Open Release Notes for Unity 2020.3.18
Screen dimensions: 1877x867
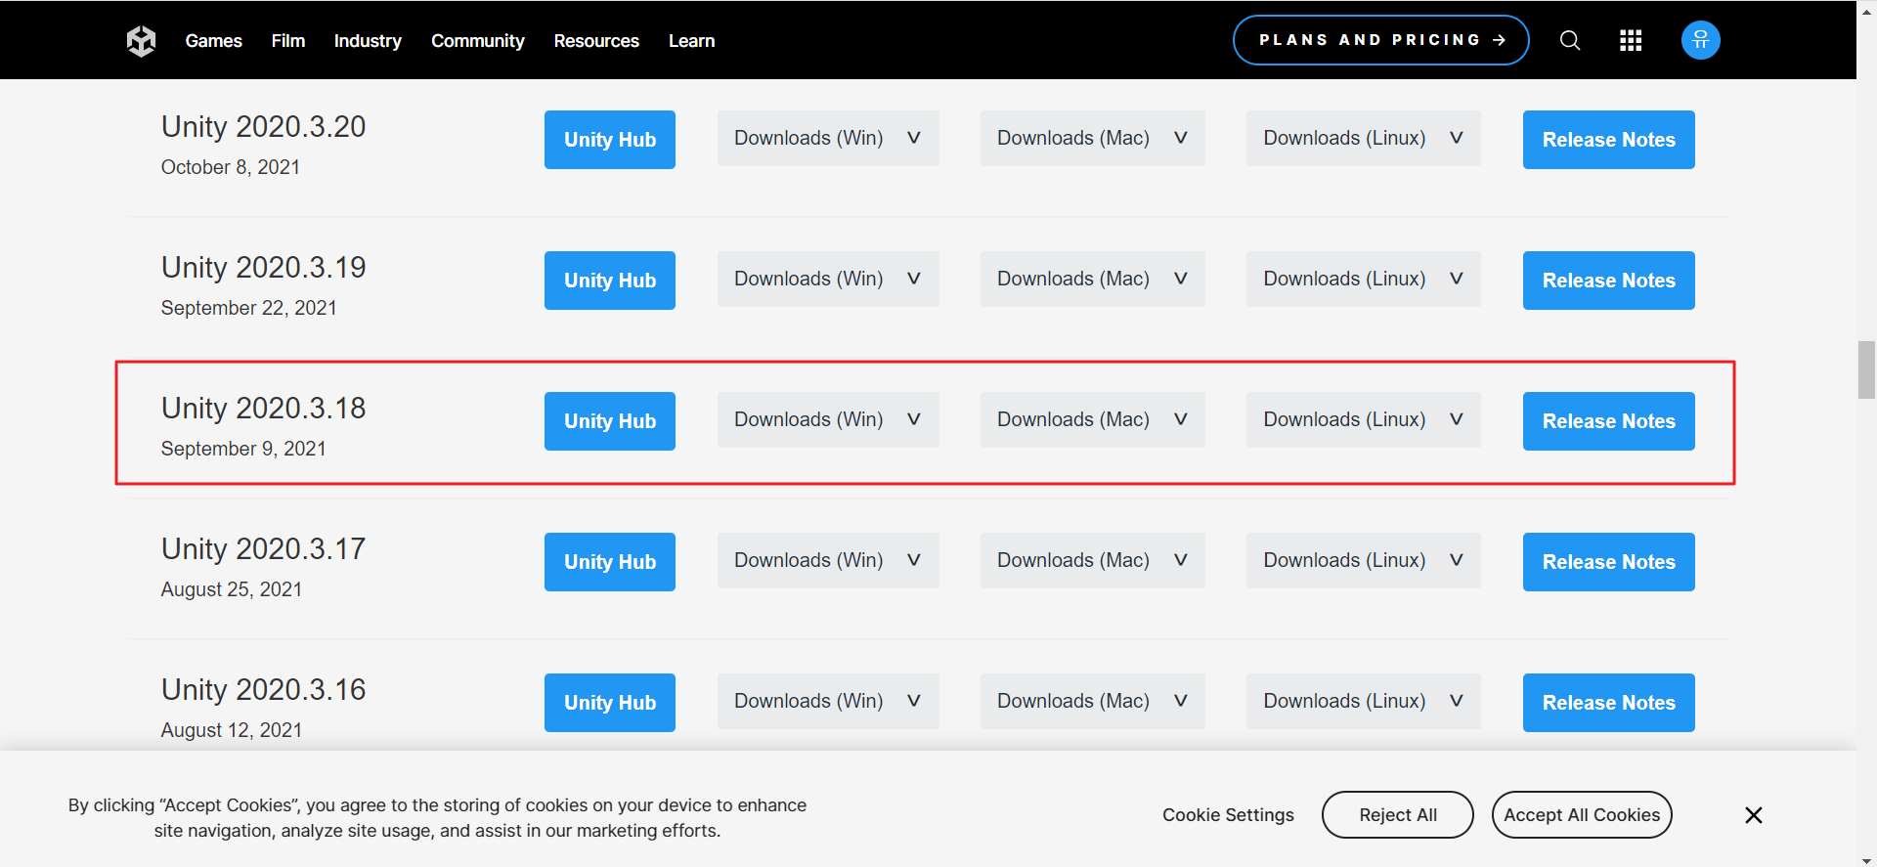[1609, 421]
